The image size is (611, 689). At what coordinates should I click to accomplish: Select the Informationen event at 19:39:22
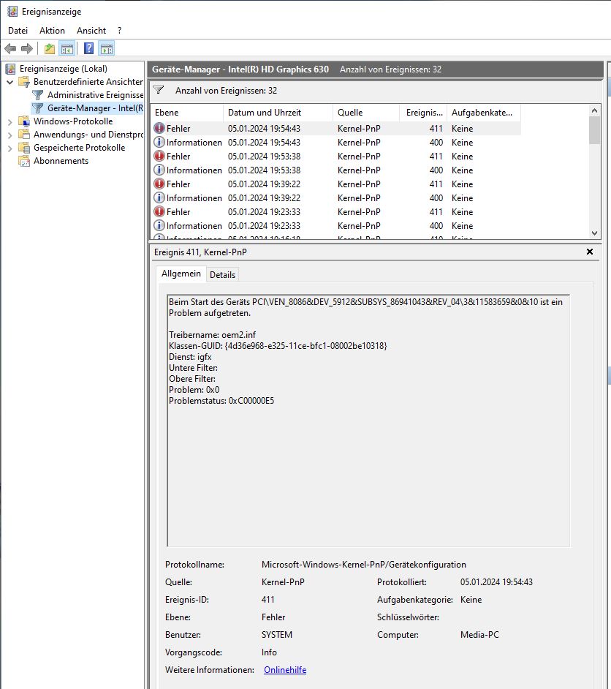335,197
